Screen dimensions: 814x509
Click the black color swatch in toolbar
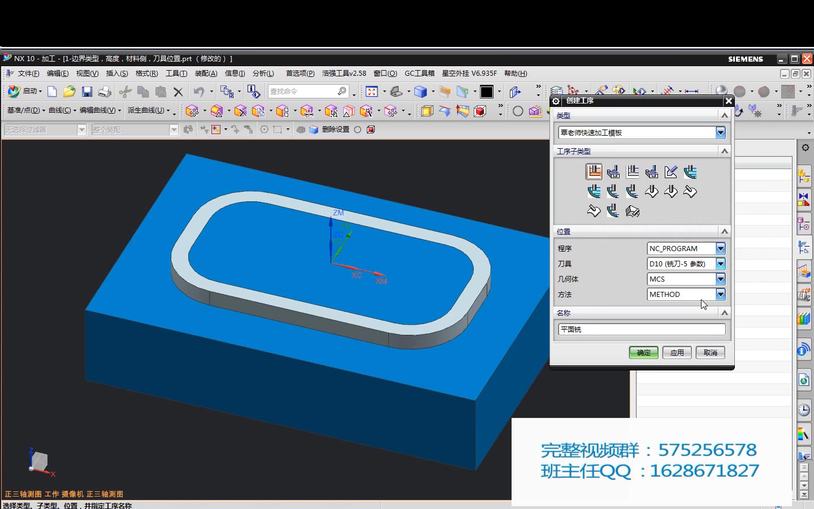click(487, 92)
